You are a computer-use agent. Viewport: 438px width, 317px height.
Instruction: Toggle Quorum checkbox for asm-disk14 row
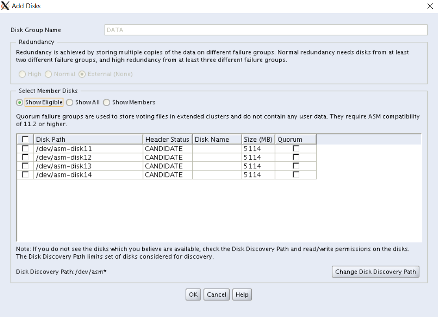(296, 175)
